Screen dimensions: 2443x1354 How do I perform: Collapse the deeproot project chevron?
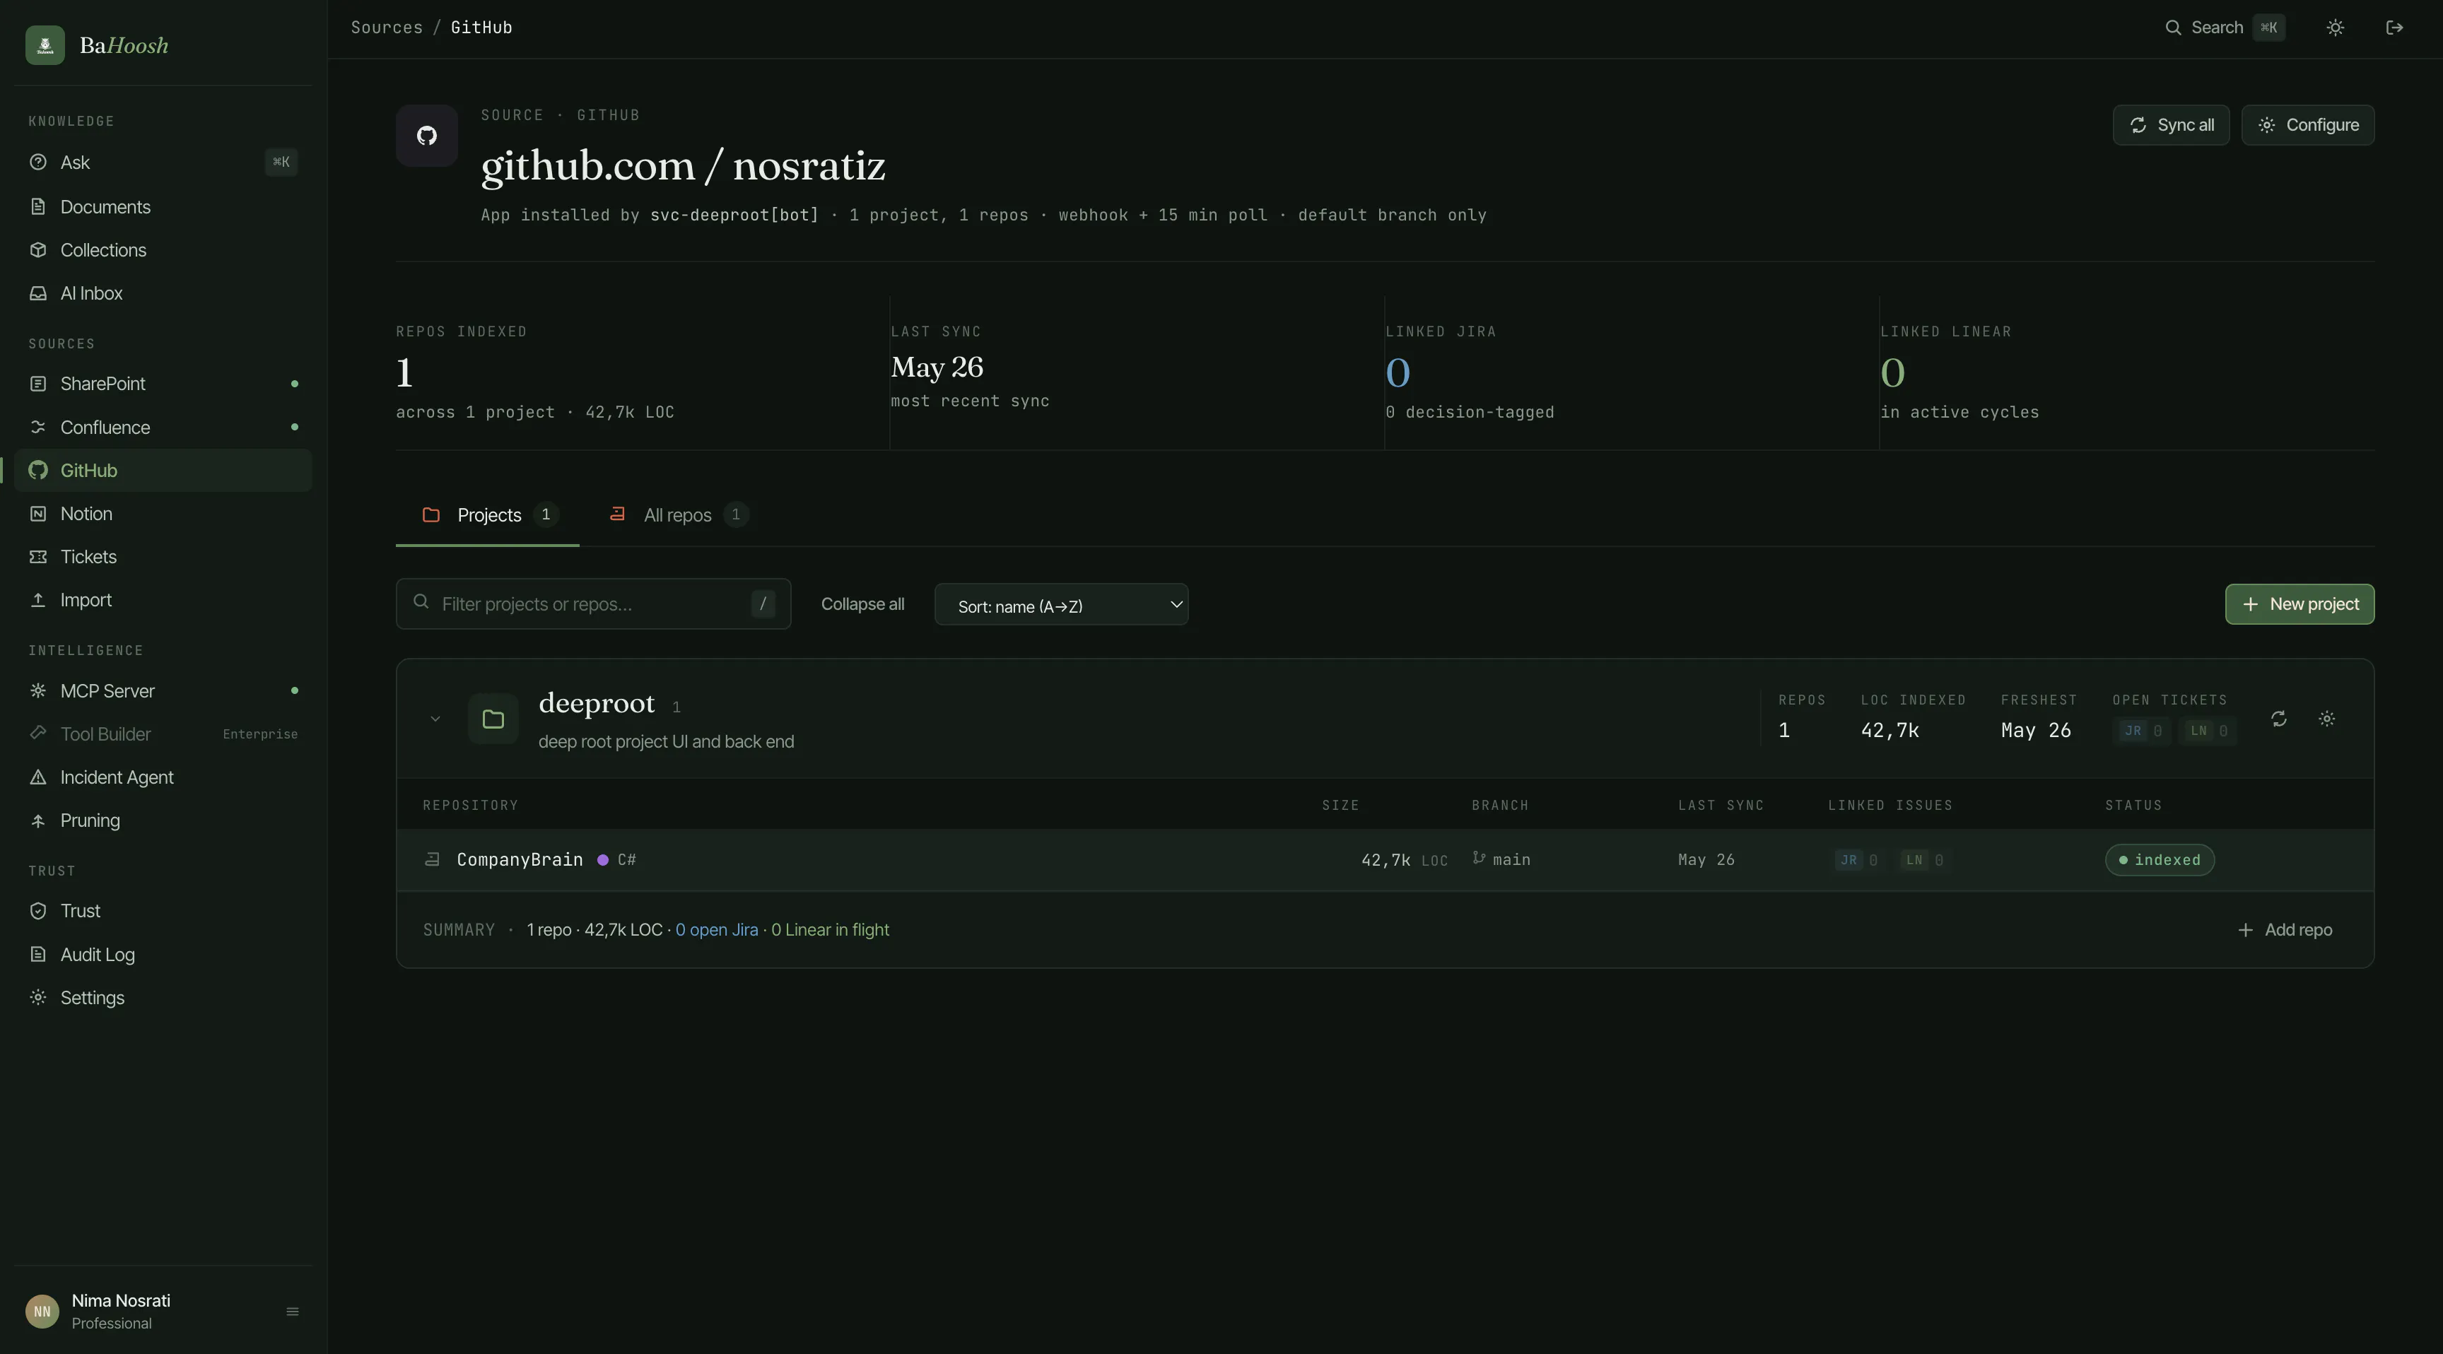click(435, 719)
